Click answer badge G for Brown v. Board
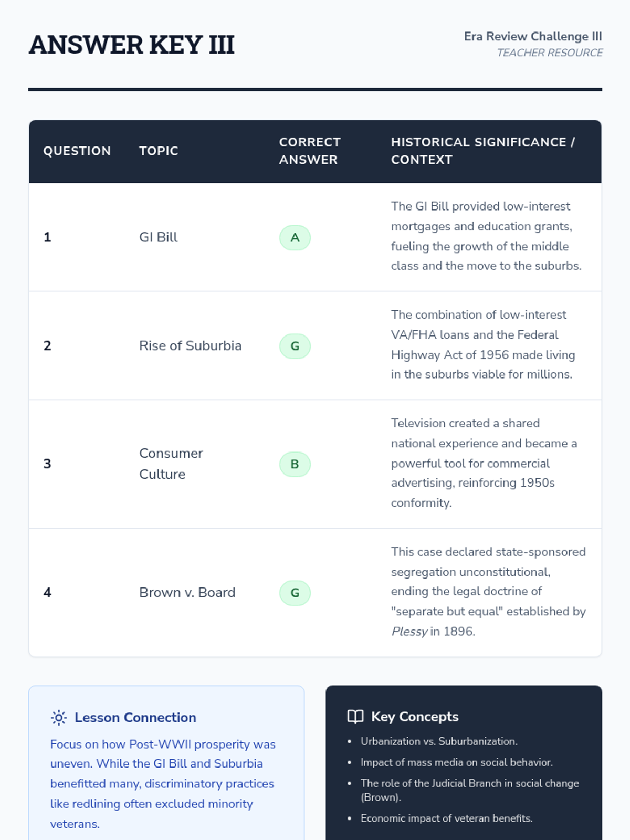The image size is (630, 840). (x=295, y=593)
